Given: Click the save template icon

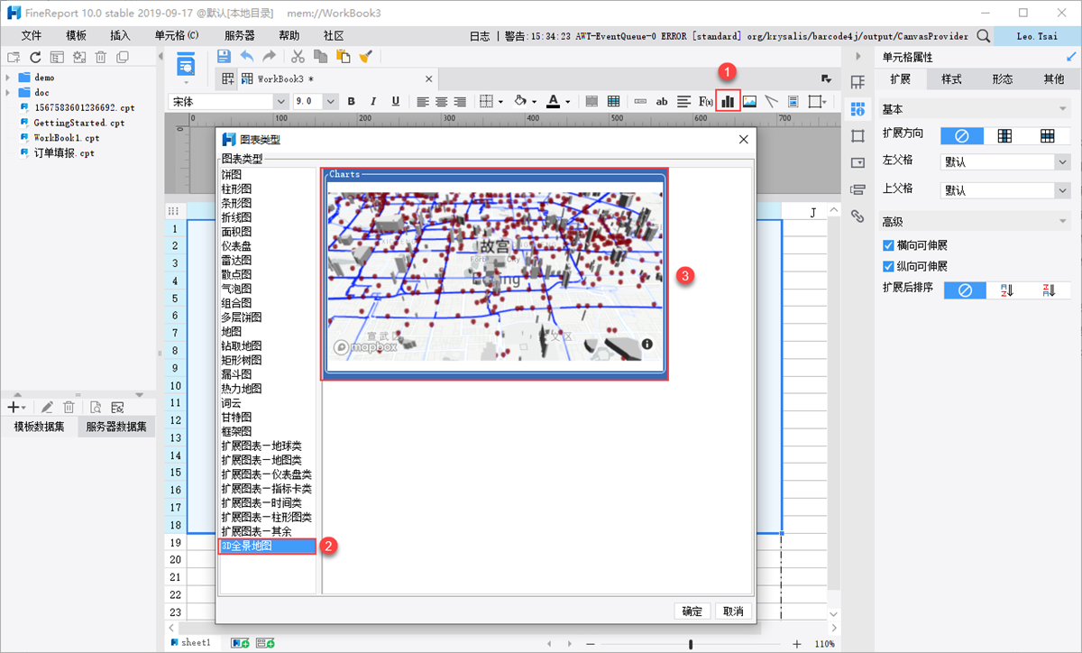Looking at the screenshot, I should coord(225,56).
